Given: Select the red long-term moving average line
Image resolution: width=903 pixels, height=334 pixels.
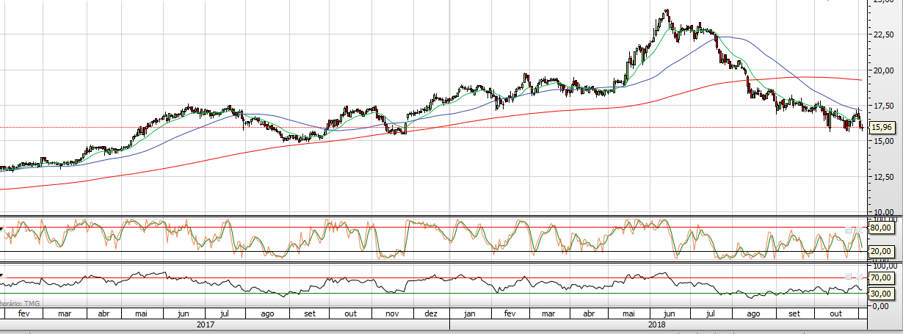Looking at the screenshot, I should click(220, 158).
